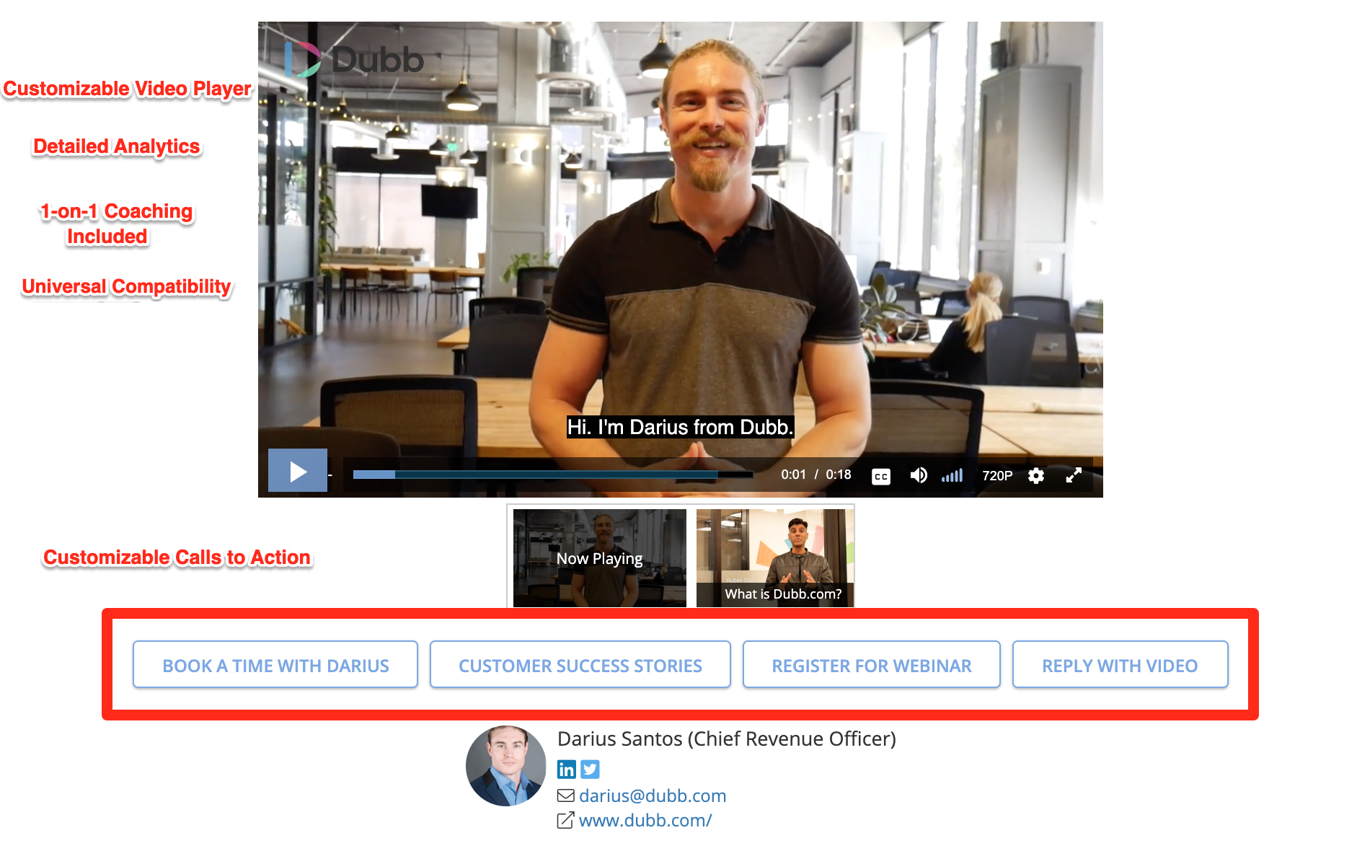Click the caption 'Hi. I'm Darius from Dubb.'
Viewport: 1357px width, 851px height.
681,427
